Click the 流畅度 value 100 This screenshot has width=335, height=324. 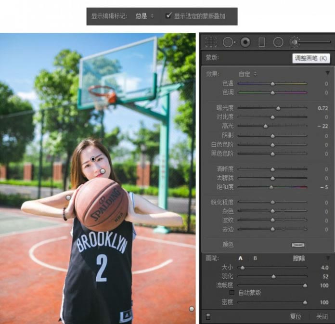click(x=324, y=285)
